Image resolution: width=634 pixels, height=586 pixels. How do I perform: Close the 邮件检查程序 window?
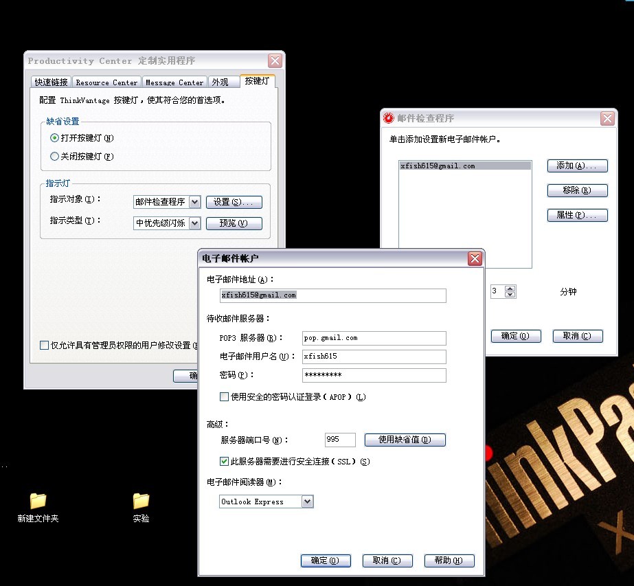point(607,118)
